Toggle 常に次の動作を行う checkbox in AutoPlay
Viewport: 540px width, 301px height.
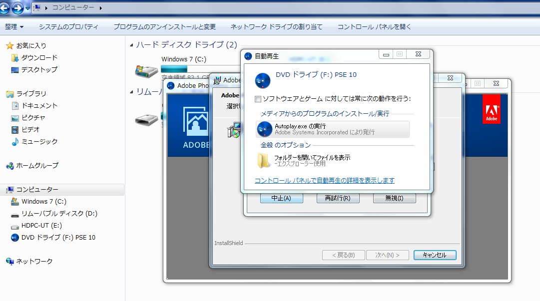[x=258, y=99]
